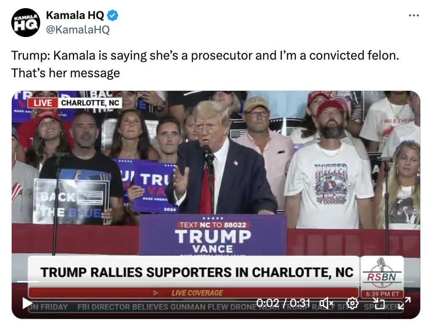
Task: Click the blue verified badge
Action: point(113,15)
